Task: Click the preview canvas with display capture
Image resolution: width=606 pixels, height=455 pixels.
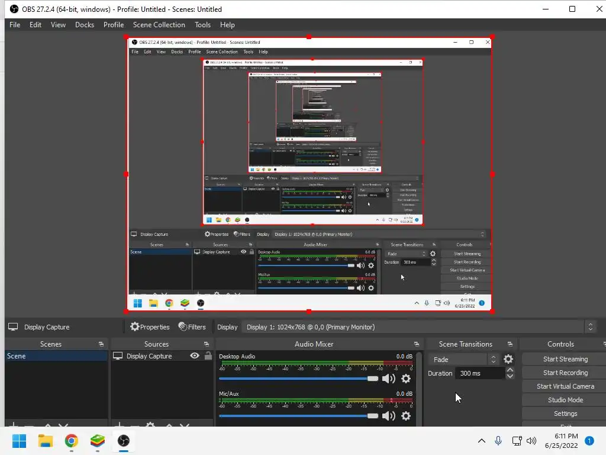Action: click(309, 174)
